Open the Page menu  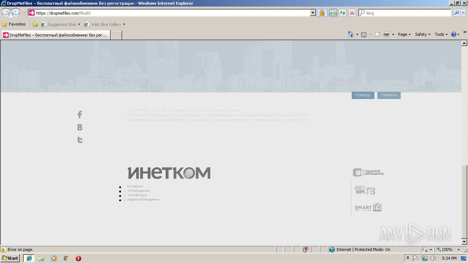404,34
